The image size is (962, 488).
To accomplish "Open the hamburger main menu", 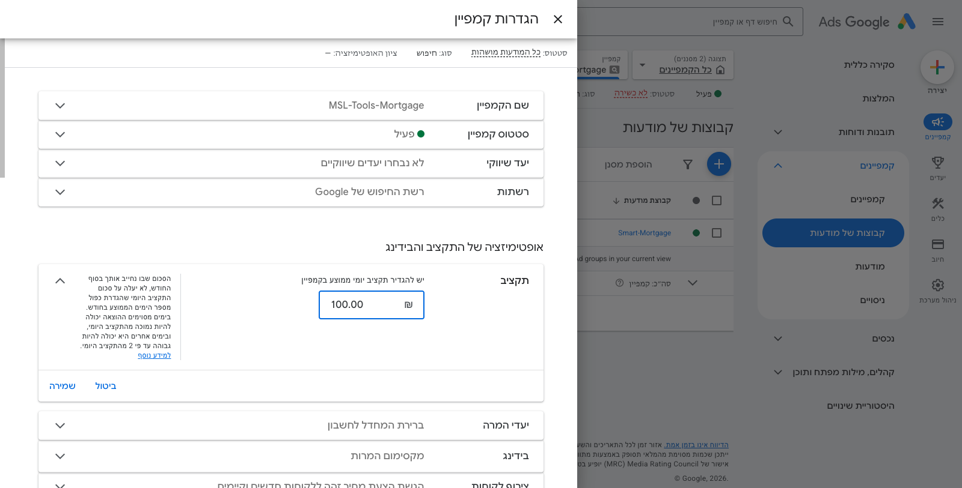I will pyautogui.click(x=938, y=22).
